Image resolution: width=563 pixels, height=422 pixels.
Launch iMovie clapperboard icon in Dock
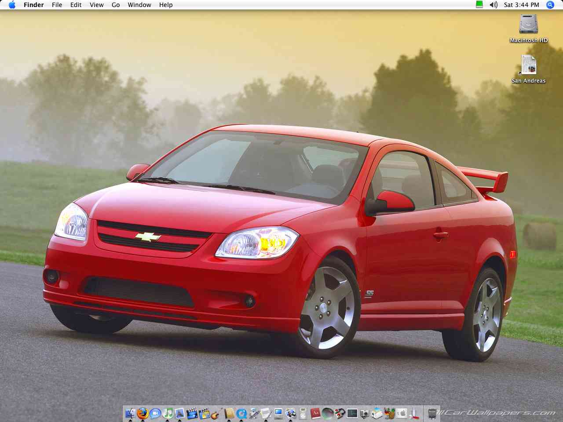192,413
